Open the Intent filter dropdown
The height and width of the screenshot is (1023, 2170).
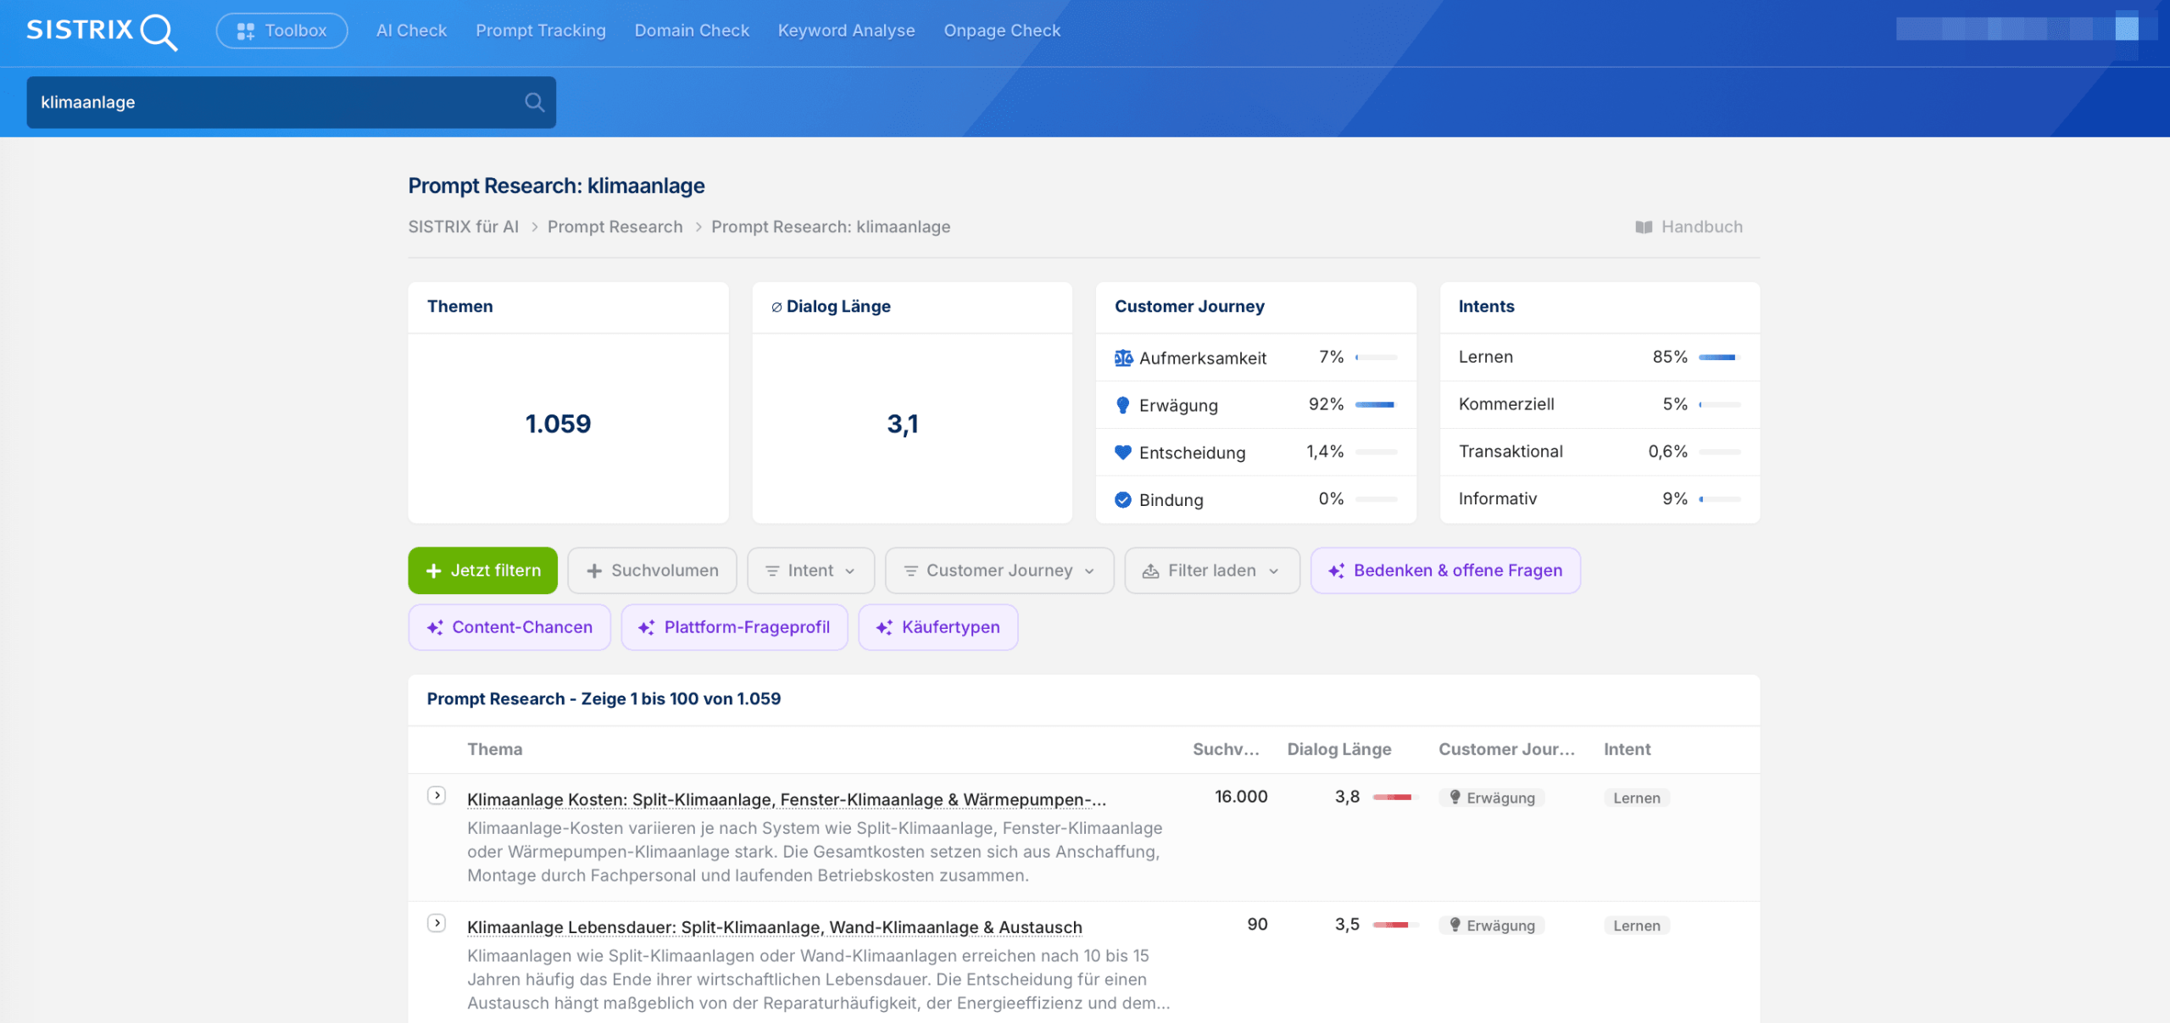811,570
